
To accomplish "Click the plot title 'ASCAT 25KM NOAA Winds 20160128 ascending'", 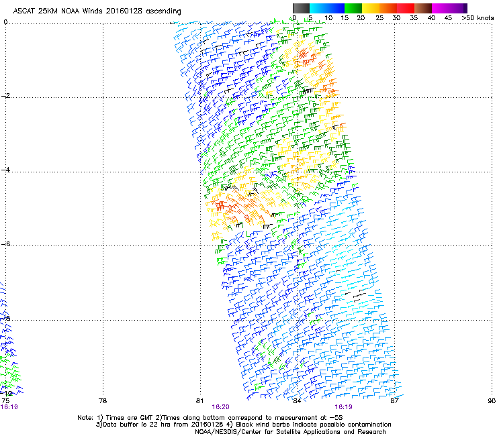I will 97,11.
